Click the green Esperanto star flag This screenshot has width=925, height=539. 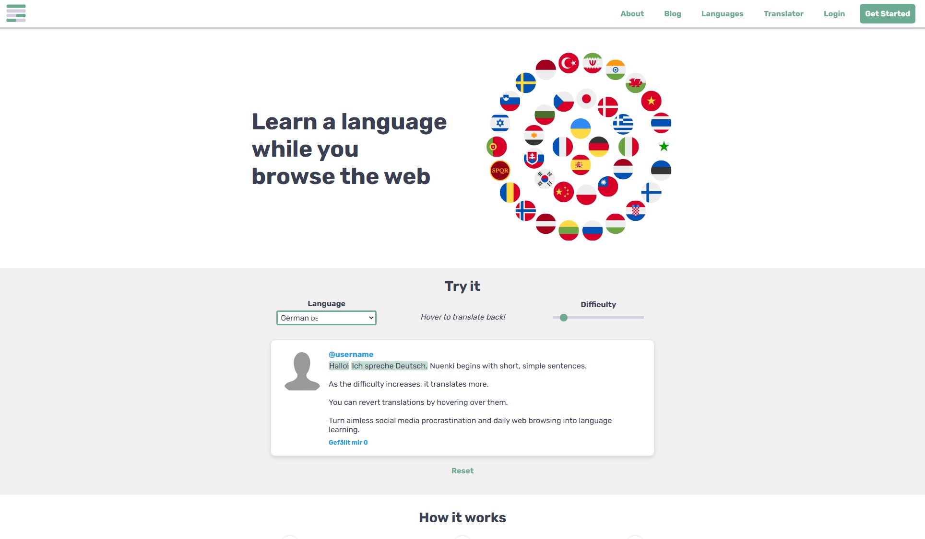tap(664, 147)
